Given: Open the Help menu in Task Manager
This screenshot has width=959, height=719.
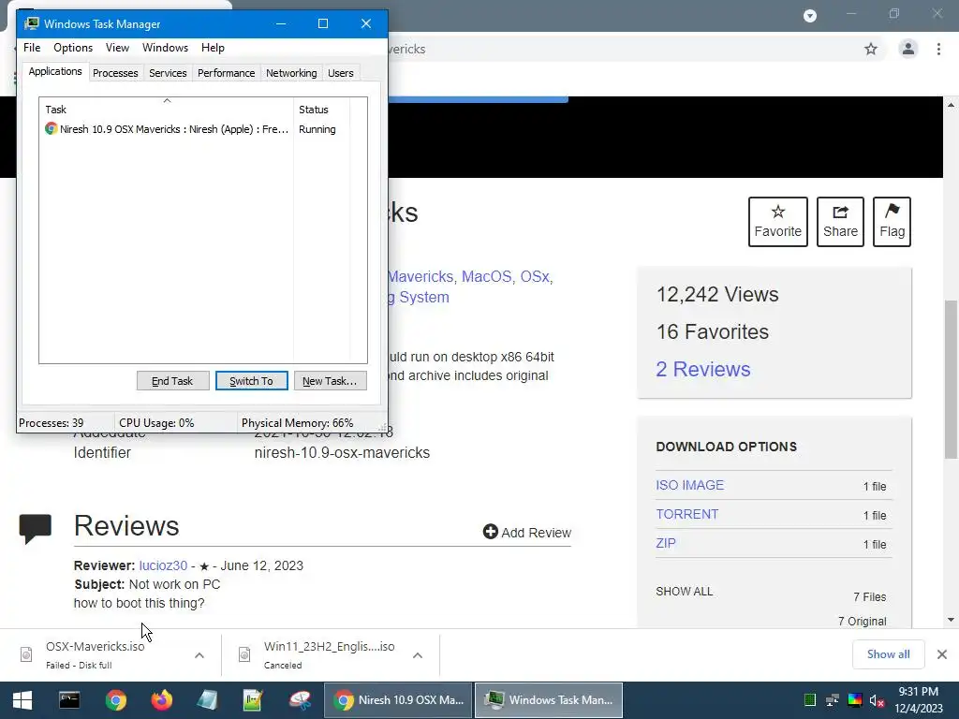Looking at the screenshot, I should [x=213, y=48].
